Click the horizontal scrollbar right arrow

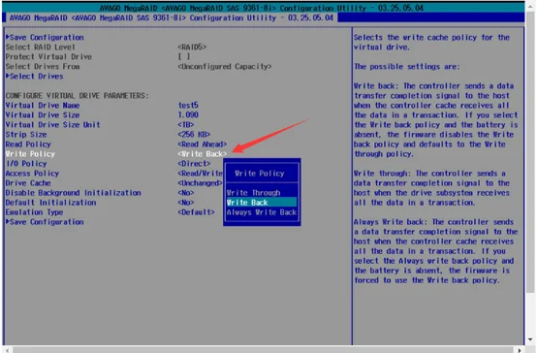point(520,350)
